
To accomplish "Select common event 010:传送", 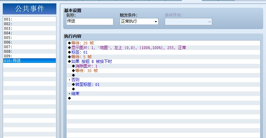I will point(29,60).
